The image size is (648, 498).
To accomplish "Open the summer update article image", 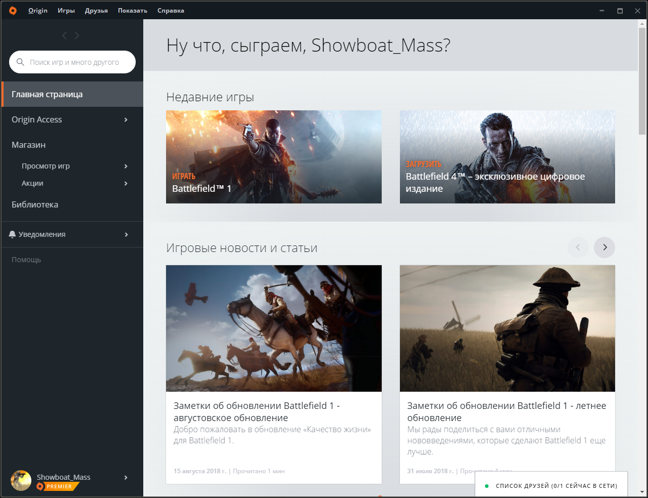I will [507, 328].
